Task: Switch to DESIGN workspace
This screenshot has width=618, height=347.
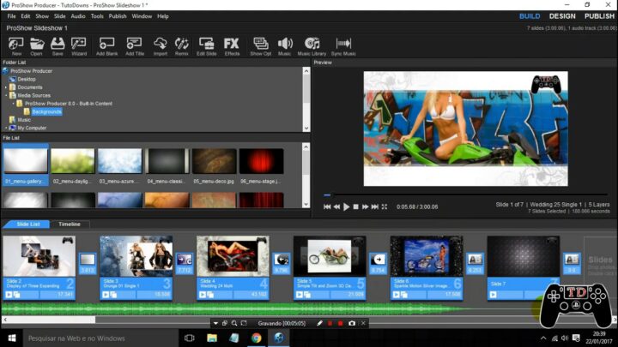Action: [562, 15]
